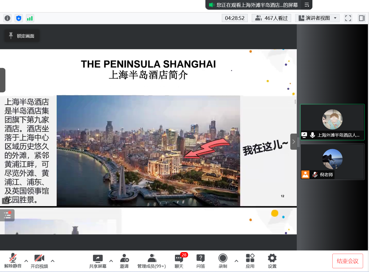Click 结束会议 end meeting button
369x272 pixels.
(x=348, y=261)
